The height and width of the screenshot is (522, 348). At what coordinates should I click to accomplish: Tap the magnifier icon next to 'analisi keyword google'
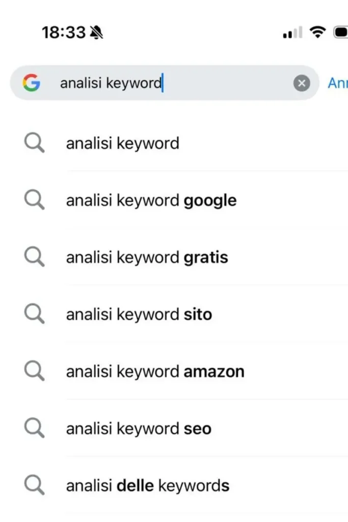[x=34, y=200]
